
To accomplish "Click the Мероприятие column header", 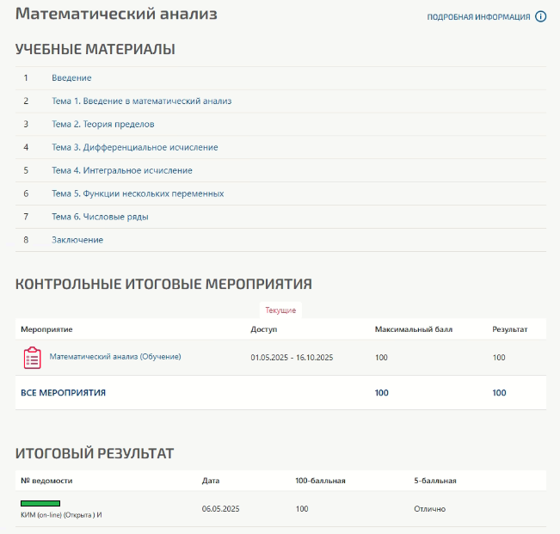I will pyautogui.click(x=46, y=329).
